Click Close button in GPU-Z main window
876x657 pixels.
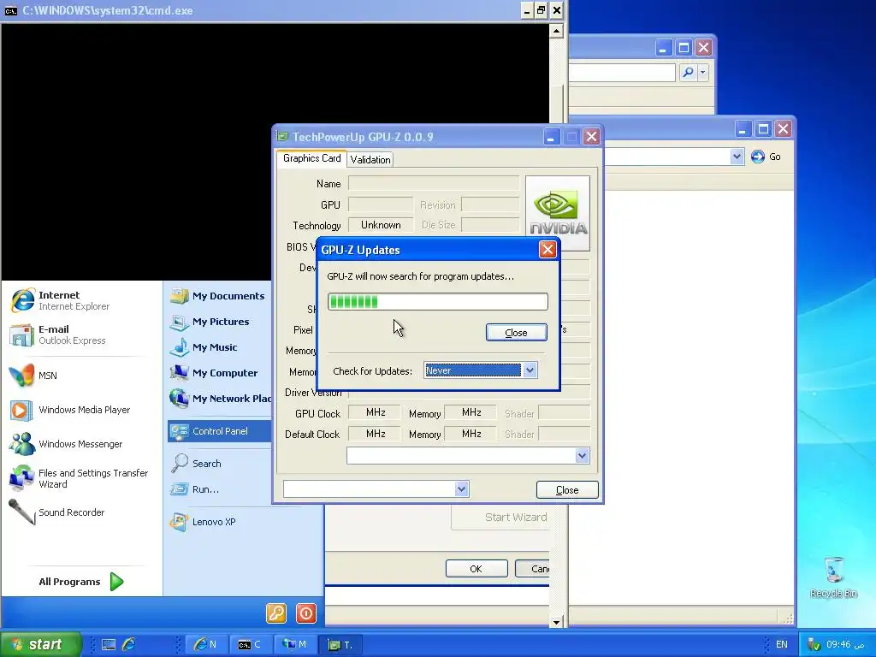point(567,489)
